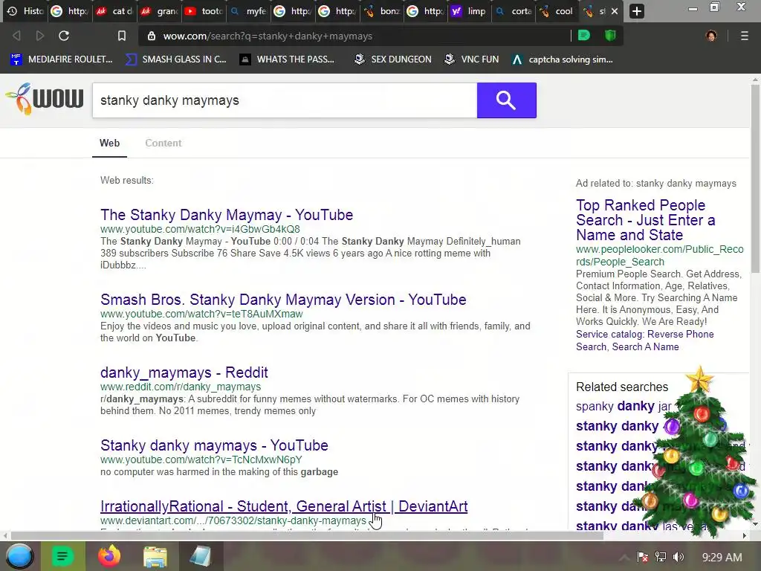761x571 pixels.
Task: Select the Web results tab
Action: 110,143
